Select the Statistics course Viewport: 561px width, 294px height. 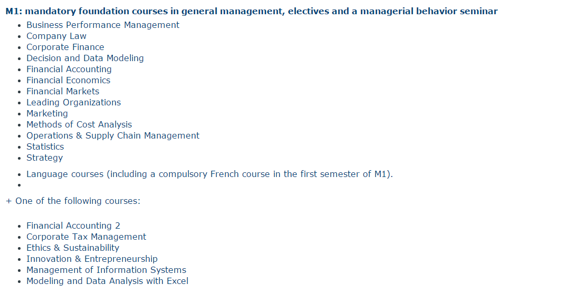pos(45,147)
